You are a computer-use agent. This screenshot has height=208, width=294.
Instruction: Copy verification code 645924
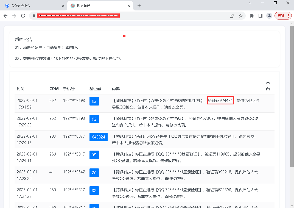[98, 137]
